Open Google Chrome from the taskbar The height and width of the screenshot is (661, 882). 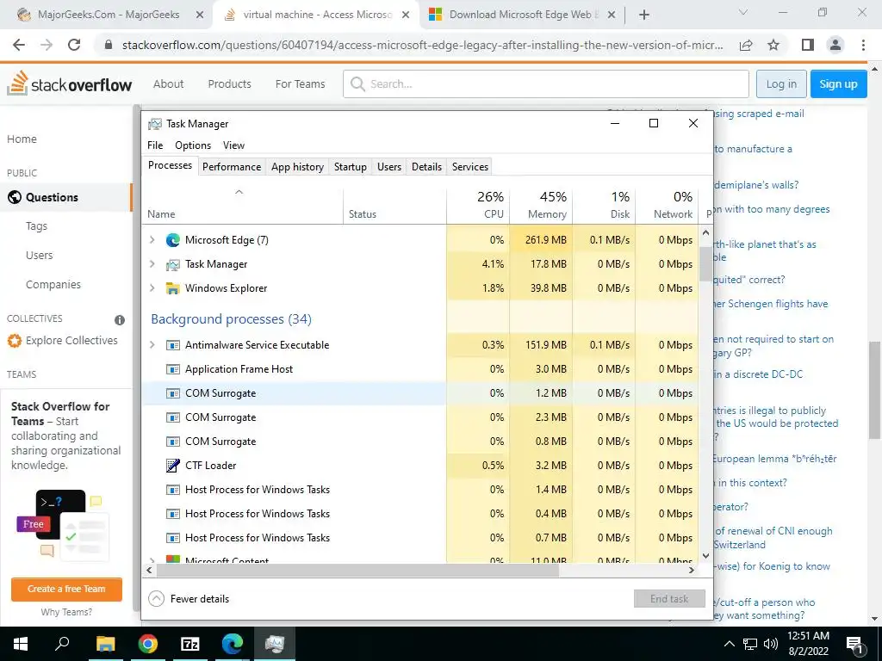coord(147,644)
